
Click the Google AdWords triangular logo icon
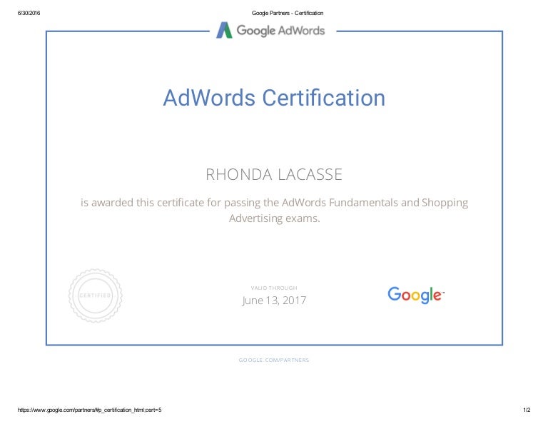pos(224,30)
